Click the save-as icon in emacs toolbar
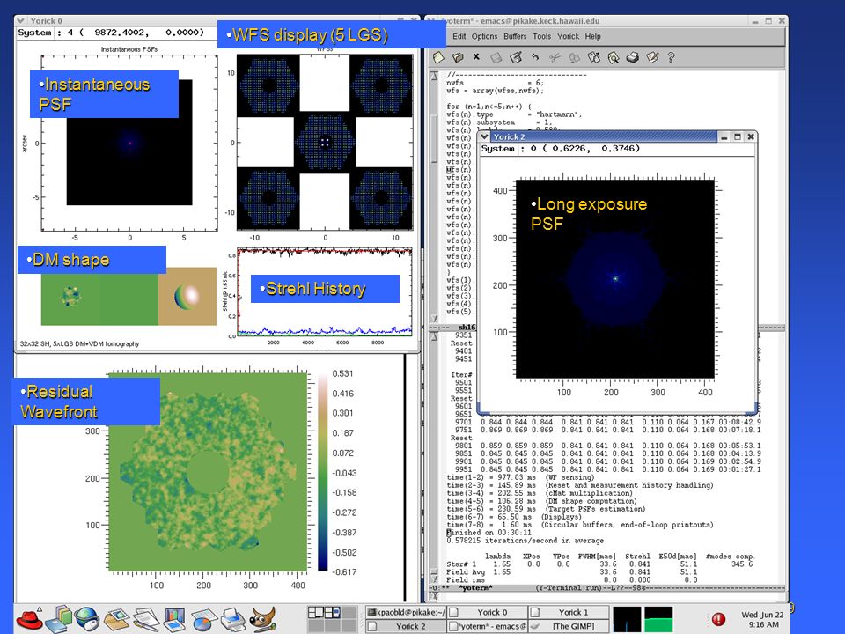The height and width of the screenshot is (634, 845). (x=516, y=57)
